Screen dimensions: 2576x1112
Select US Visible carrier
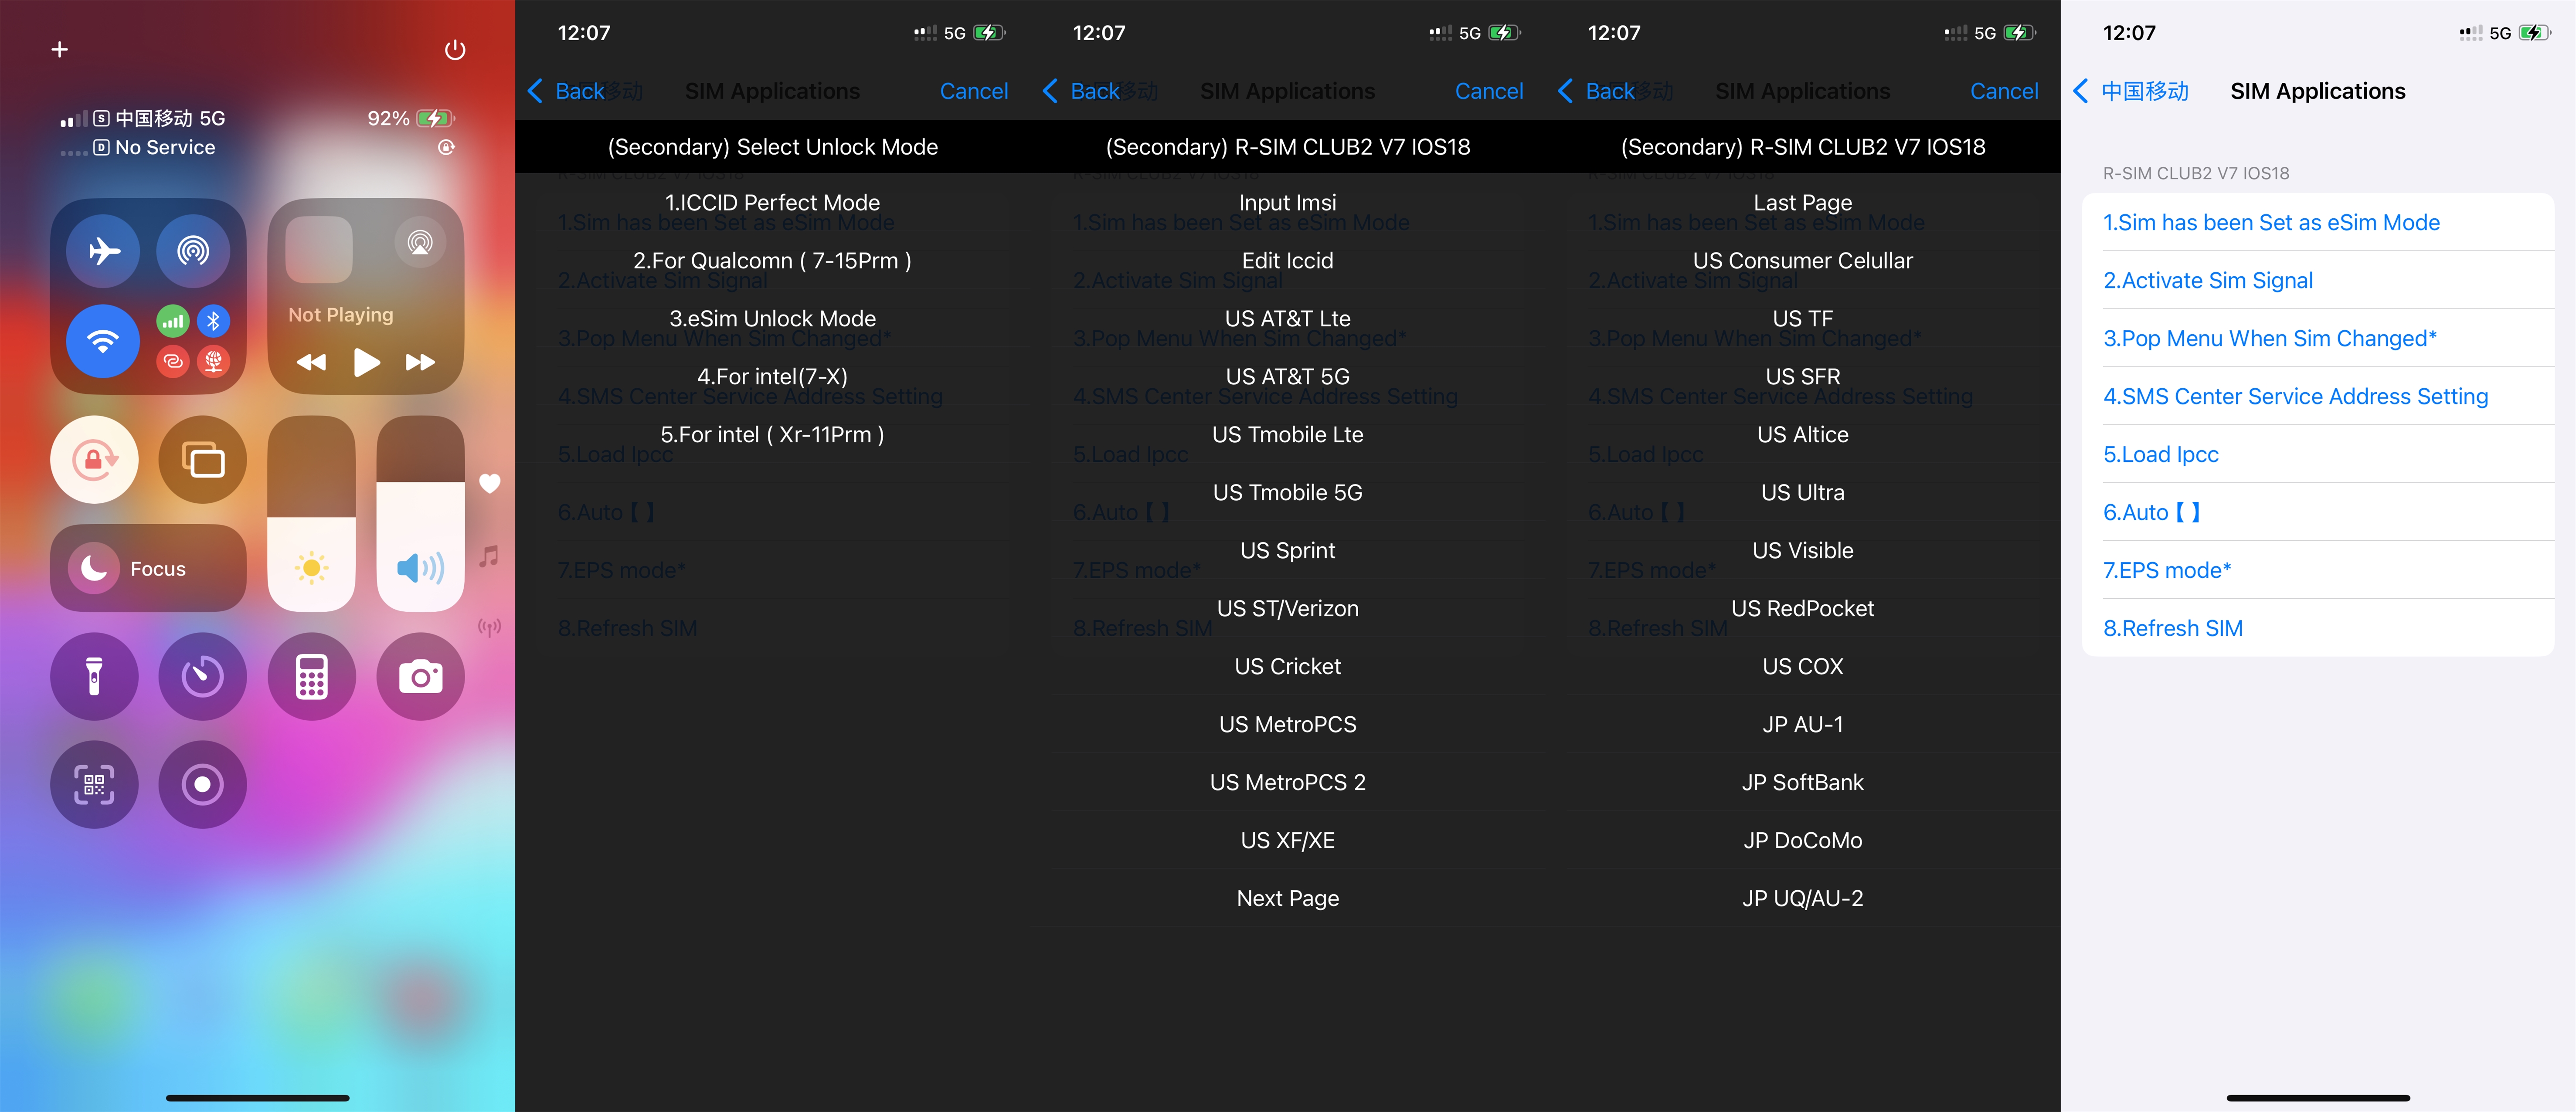point(1803,551)
